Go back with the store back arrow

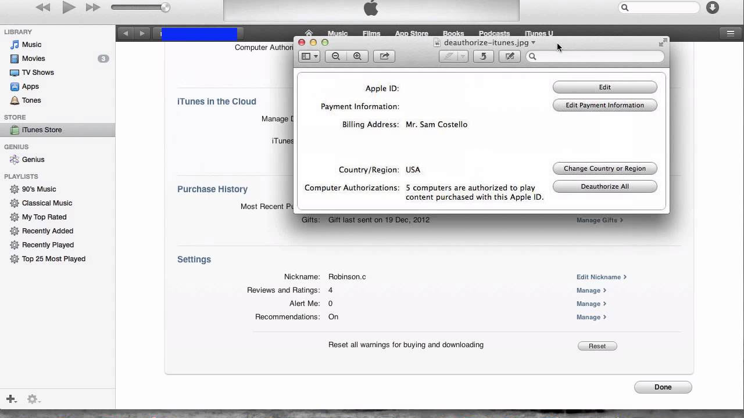[126, 34]
